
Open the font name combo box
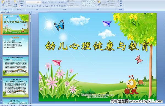click(x=31, y=2)
